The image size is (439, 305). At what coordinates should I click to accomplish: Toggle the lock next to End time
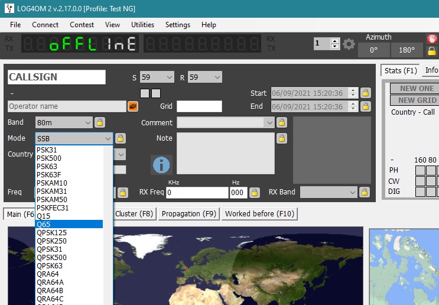(366, 106)
